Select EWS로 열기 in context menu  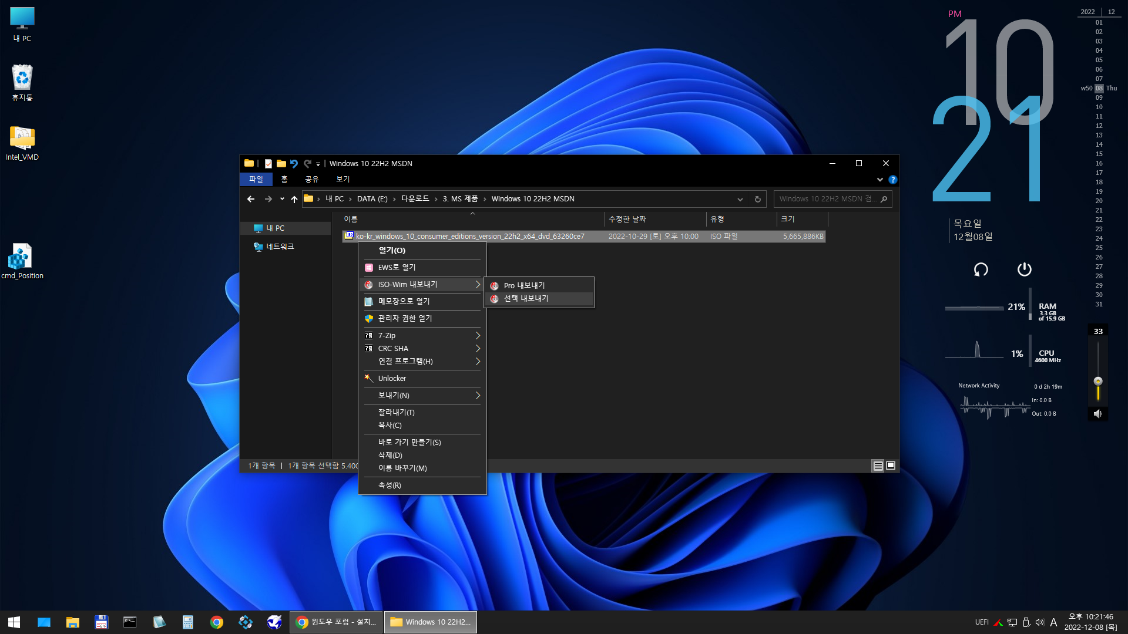click(422, 268)
